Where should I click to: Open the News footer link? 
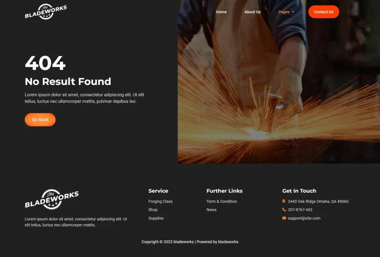[x=211, y=209]
